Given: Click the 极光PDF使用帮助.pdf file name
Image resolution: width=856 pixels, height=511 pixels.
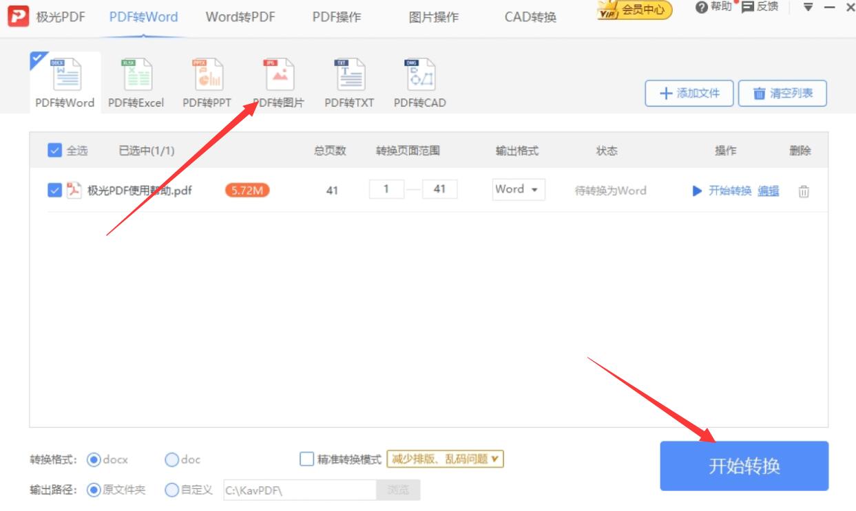Looking at the screenshot, I should coord(139,191).
